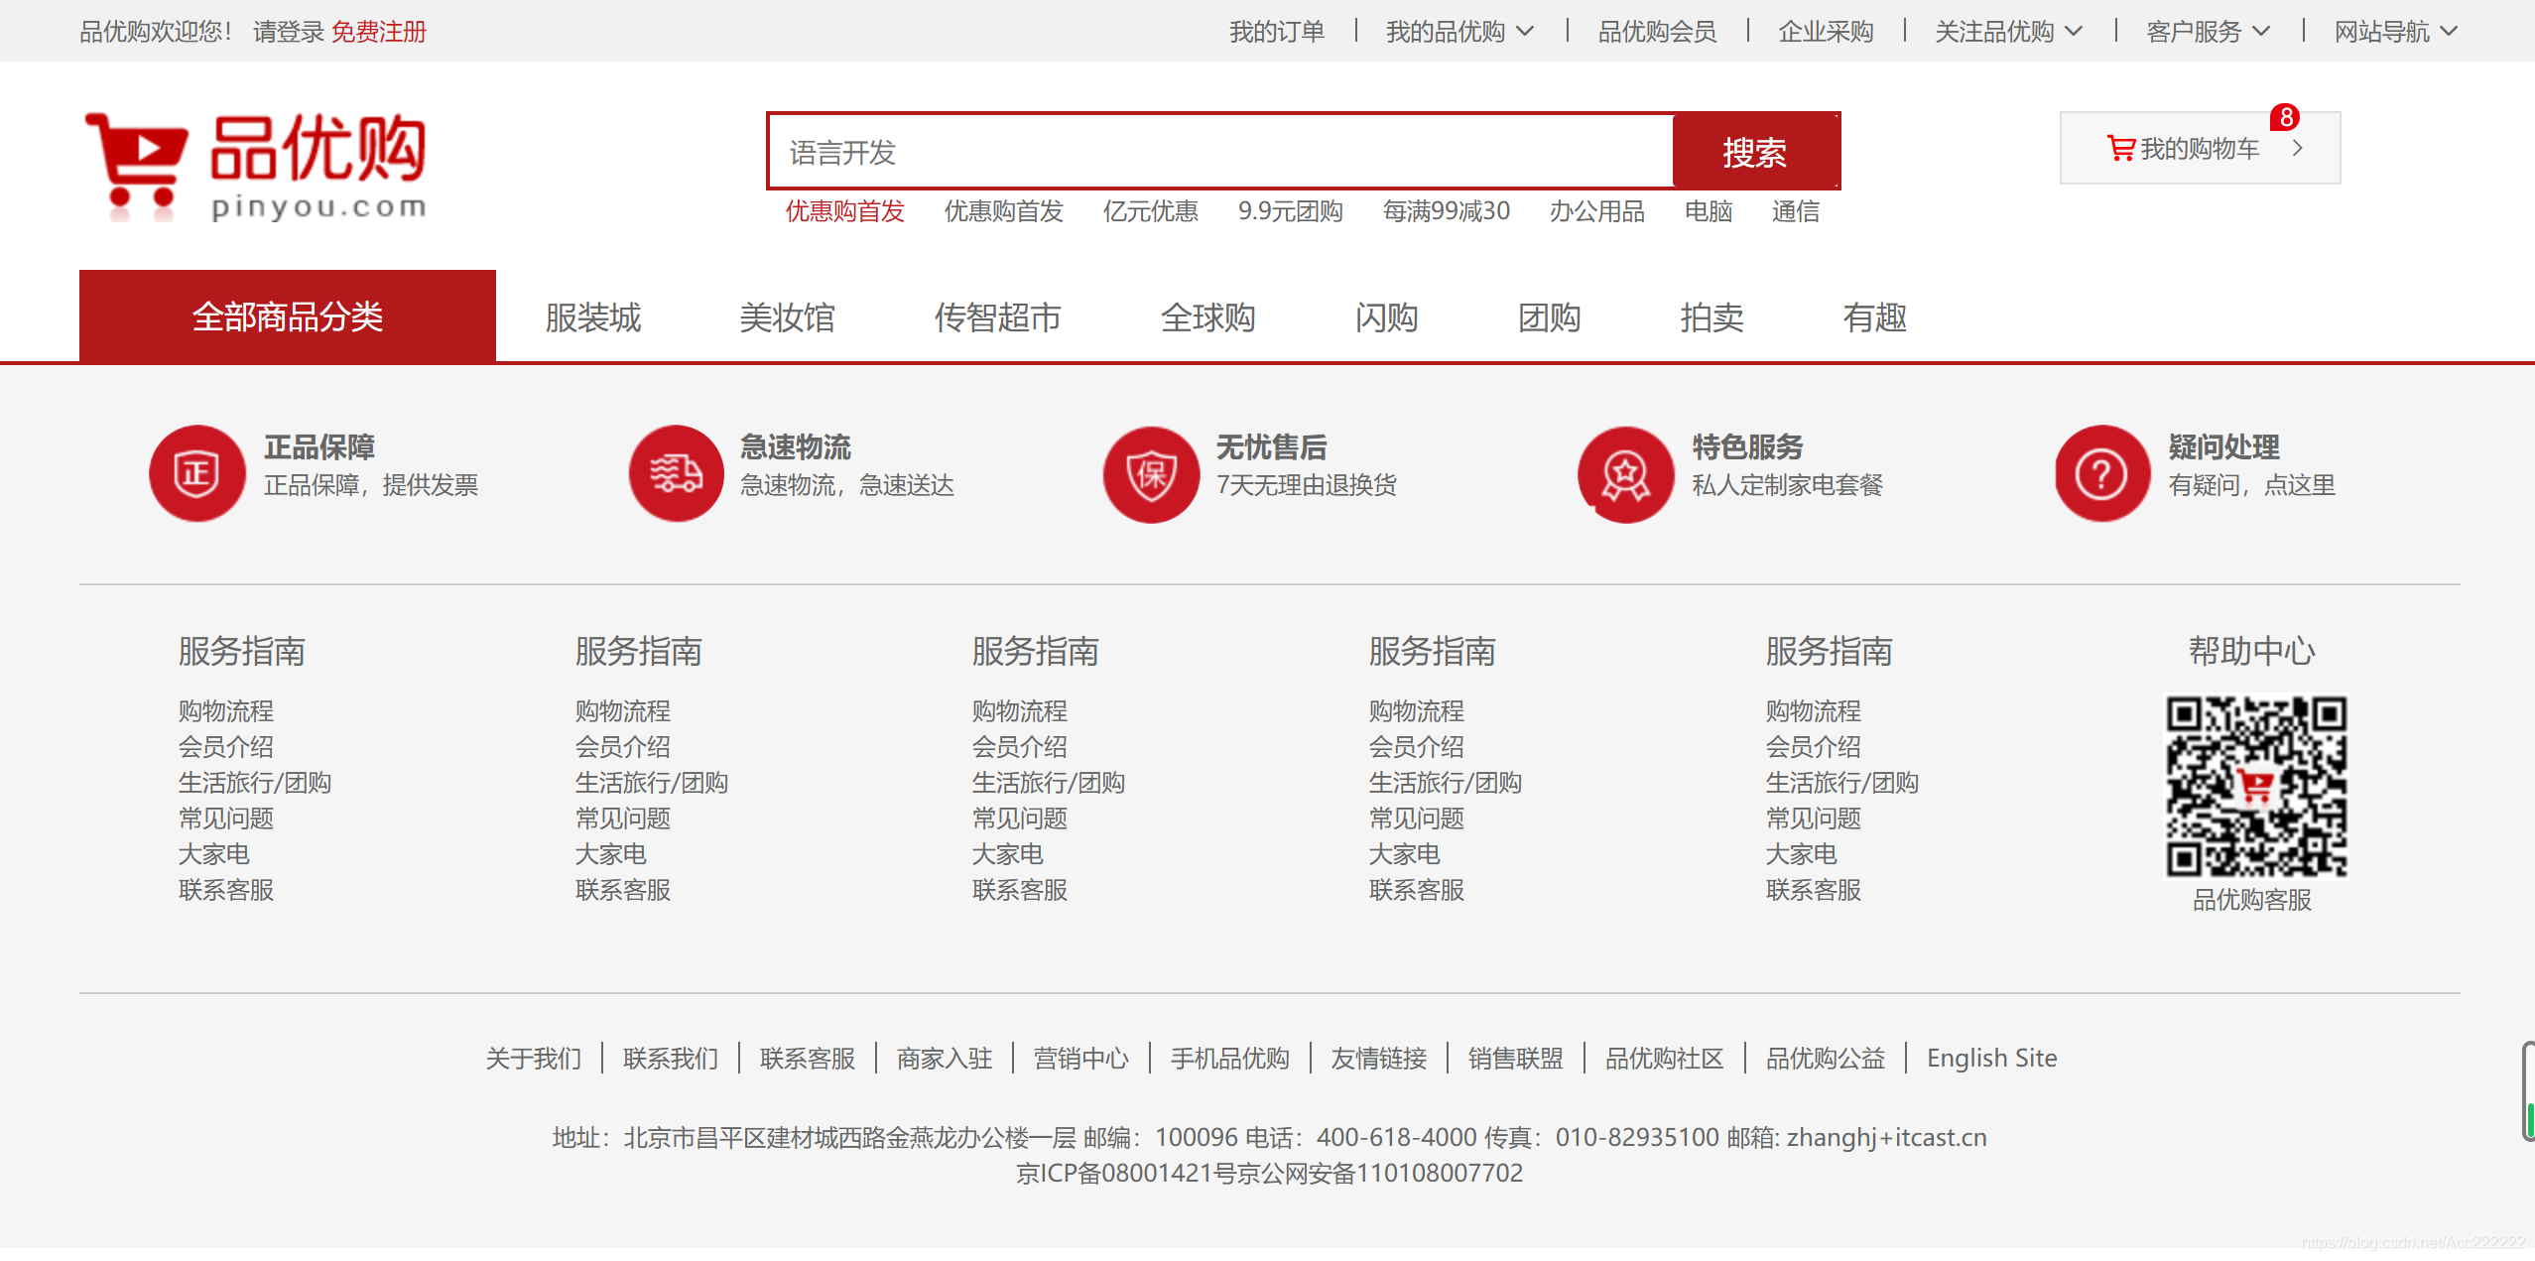The height and width of the screenshot is (1261, 2535).
Task: Click the 品优购客服 QR code image
Action: point(2255,786)
